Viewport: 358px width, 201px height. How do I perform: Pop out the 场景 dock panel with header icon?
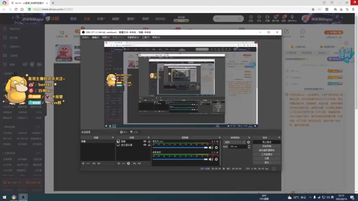click(x=113, y=138)
